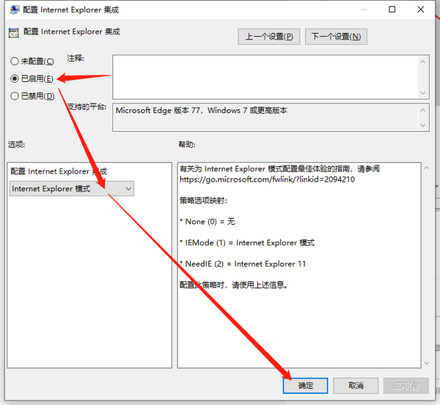Image resolution: width=440 pixels, height=405 pixels.
Task: Open the Internet Explorer 模式 dropdown
Action: (72, 189)
